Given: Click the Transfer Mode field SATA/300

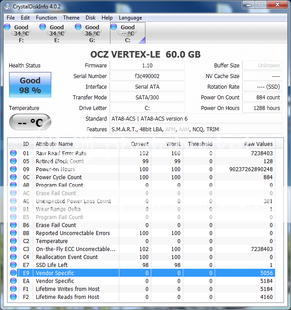Looking at the screenshot, I should point(147,98).
